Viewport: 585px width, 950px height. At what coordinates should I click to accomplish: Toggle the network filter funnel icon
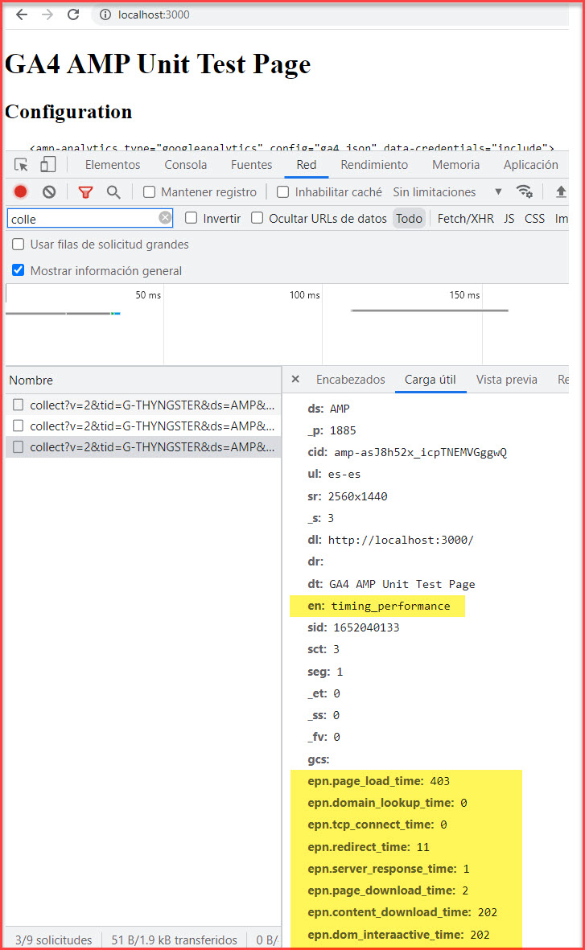point(85,192)
